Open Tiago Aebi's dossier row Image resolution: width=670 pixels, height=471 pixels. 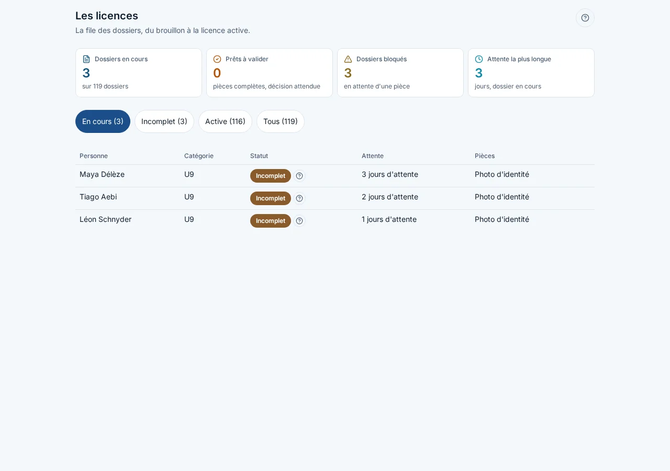(x=335, y=198)
